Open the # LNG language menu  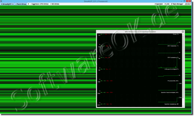(167, 4)
